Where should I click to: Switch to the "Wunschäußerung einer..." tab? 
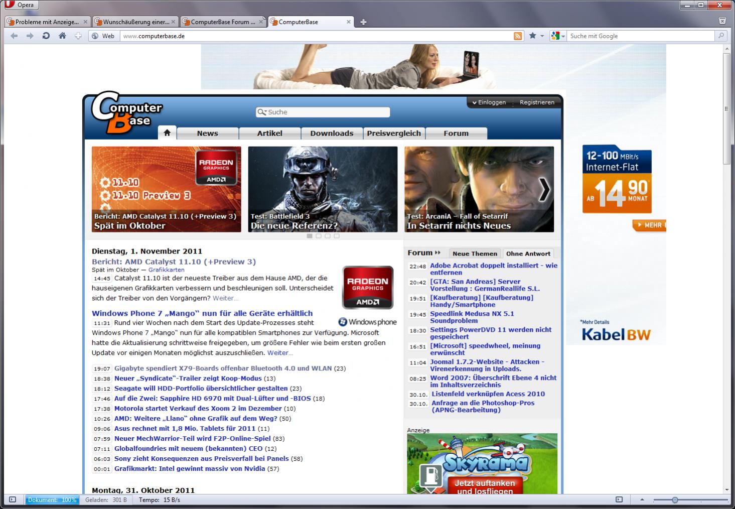(x=135, y=22)
